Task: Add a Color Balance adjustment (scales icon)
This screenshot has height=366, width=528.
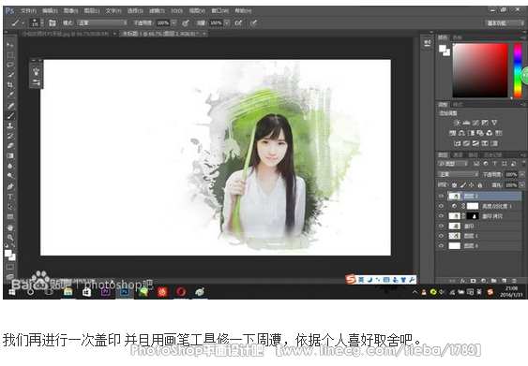Action: tap(461, 133)
